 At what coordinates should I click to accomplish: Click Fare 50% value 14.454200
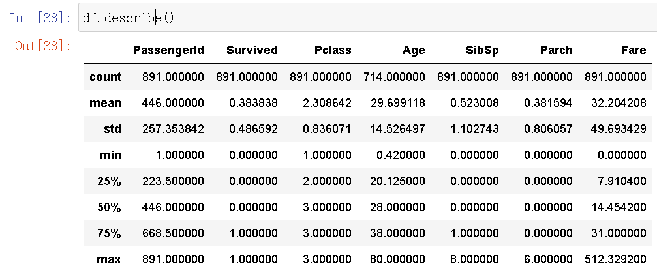click(x=619, y=207)
